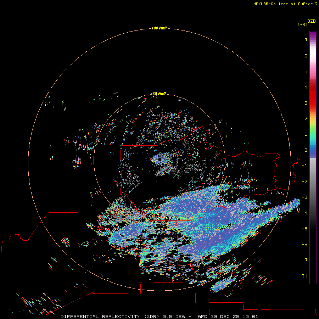Click the TH threshold label on legend
The height and width of the screenshot is (319, 319).
coord(304,276)
